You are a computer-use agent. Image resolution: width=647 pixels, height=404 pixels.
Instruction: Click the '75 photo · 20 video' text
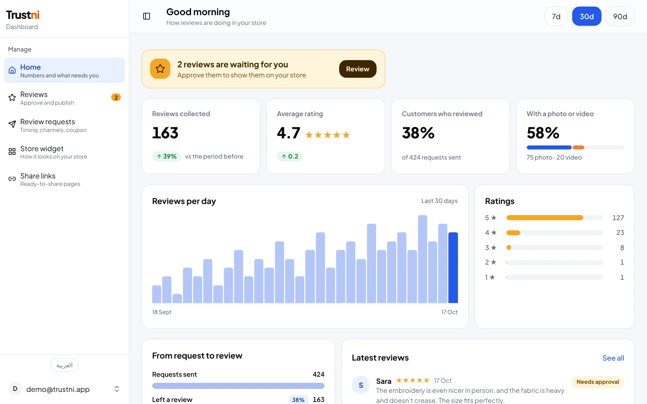(554, 157)
